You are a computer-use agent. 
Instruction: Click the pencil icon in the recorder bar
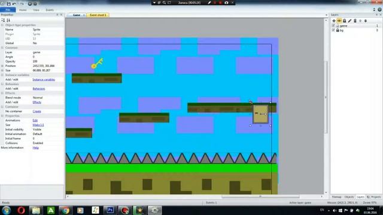209,2
